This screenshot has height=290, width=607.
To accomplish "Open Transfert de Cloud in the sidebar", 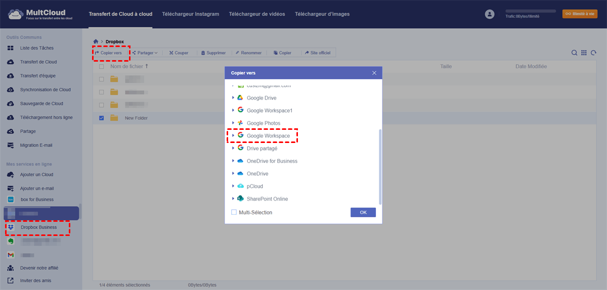I will coord(38,62).
